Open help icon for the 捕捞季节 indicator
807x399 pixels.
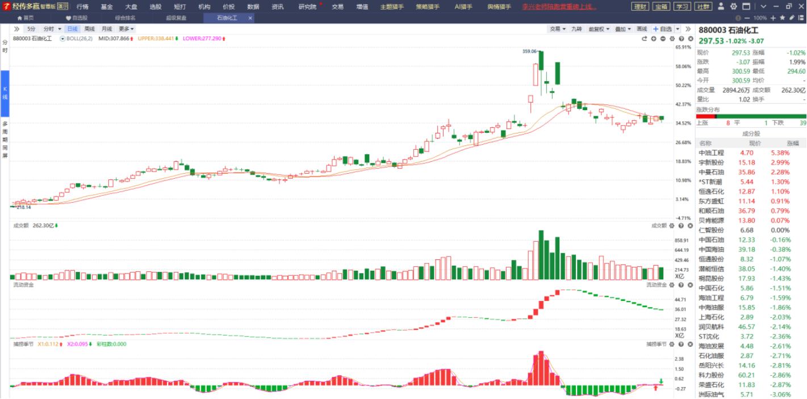[x=680, y=344]
